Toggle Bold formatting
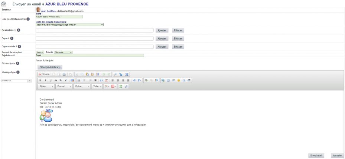Image resolution: width=345 pixels, height=159 pixels. click(40, 80)
